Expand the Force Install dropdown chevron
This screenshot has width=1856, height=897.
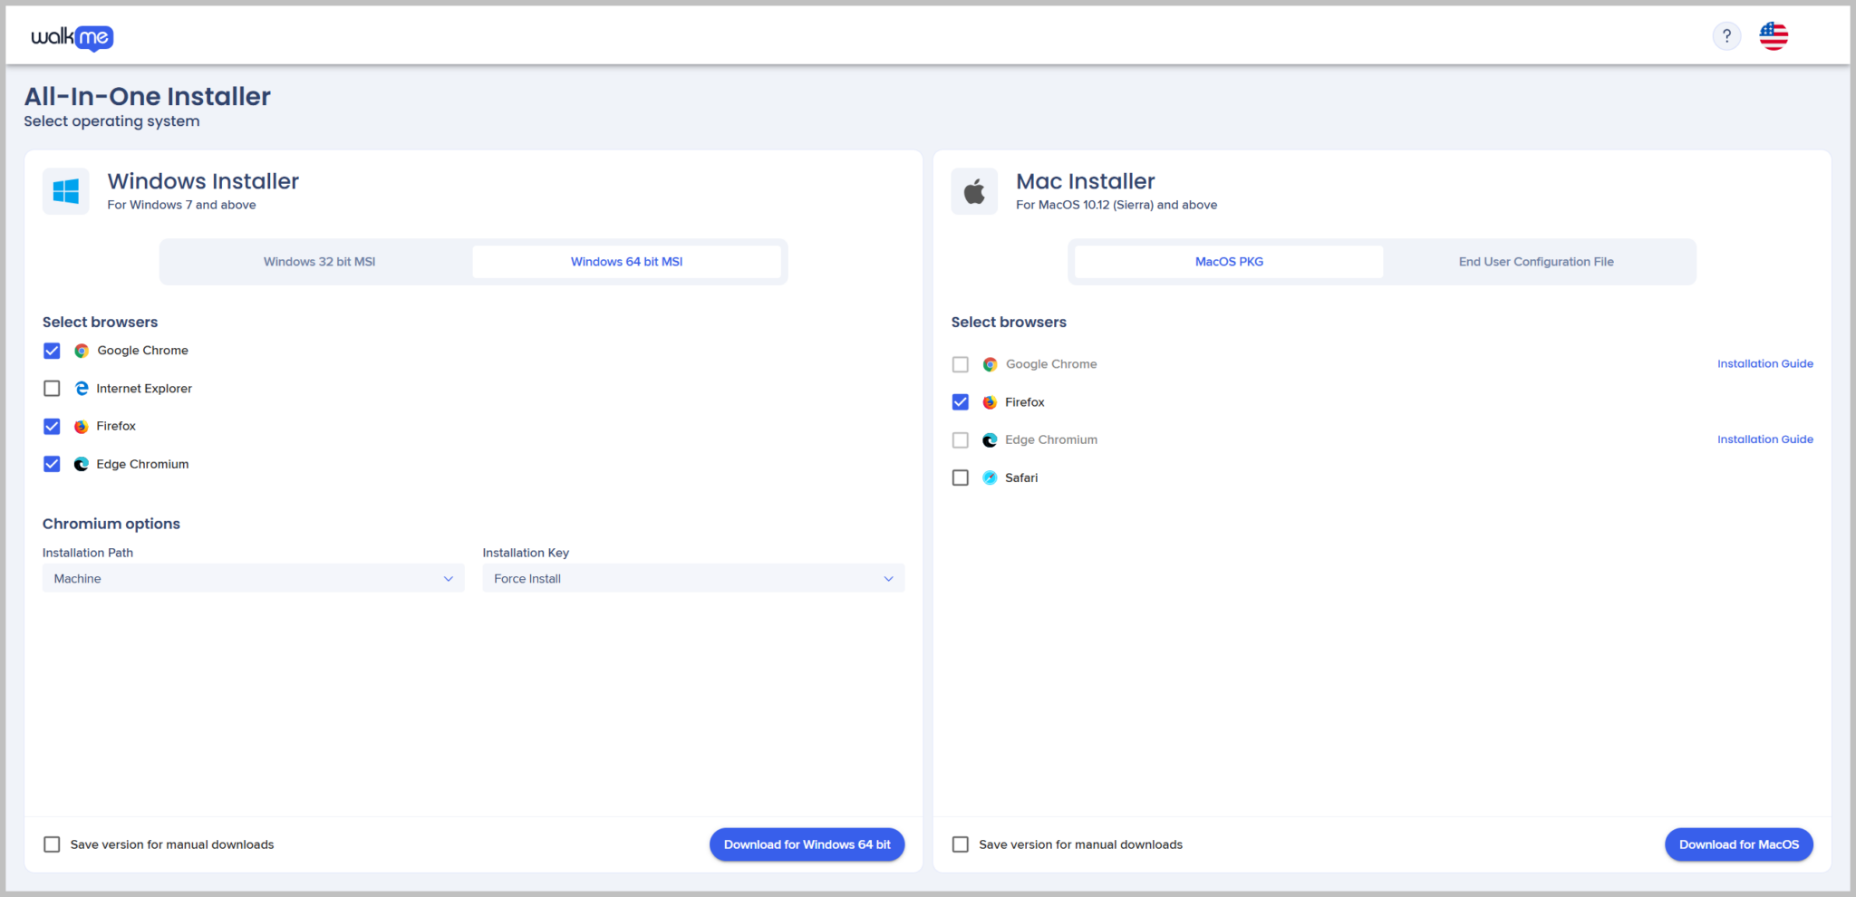coord(887,578)
